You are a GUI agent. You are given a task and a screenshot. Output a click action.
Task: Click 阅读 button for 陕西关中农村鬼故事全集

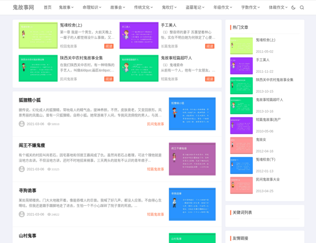pos(109,79)
